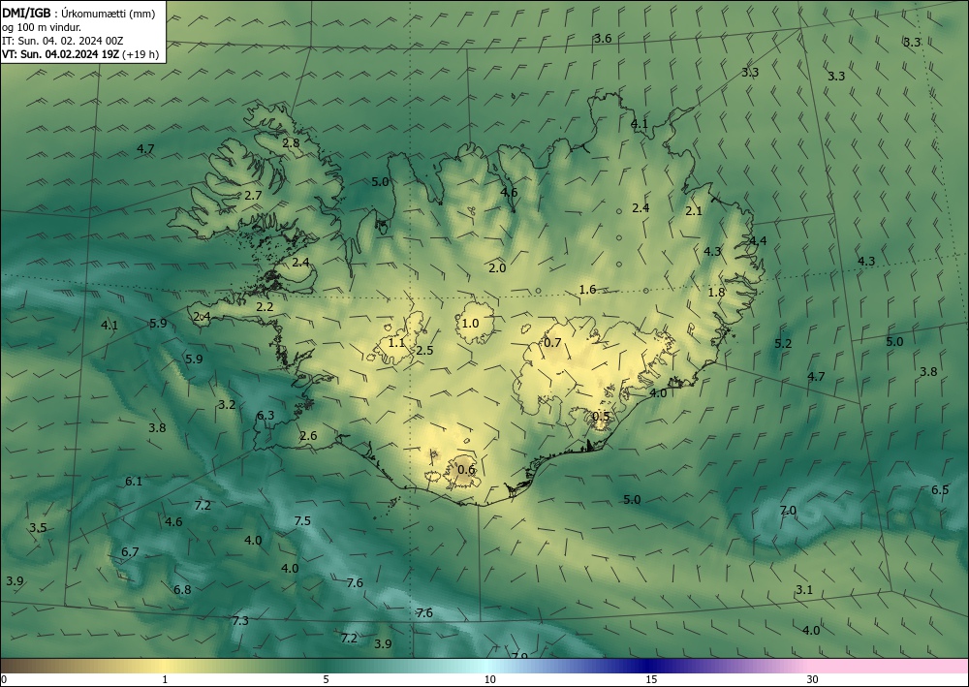Click the map value '1.8'
Viewport: 969px width, 687px height.
tap(716, 293)
